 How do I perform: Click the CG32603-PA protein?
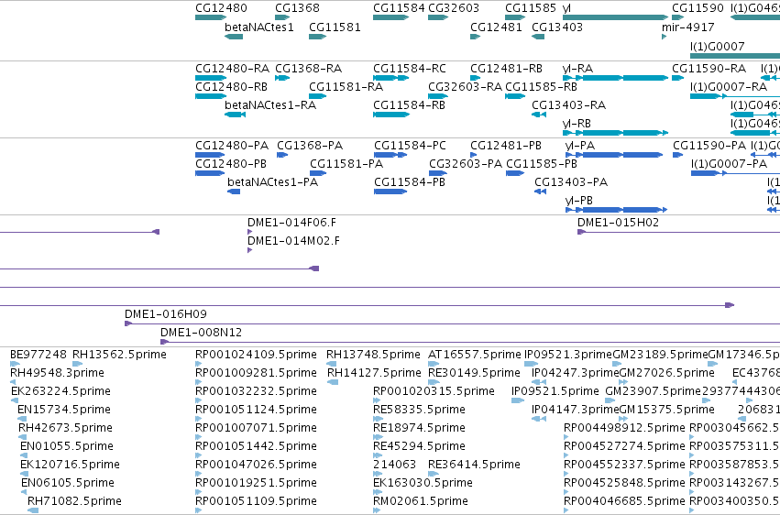(438, 173)
